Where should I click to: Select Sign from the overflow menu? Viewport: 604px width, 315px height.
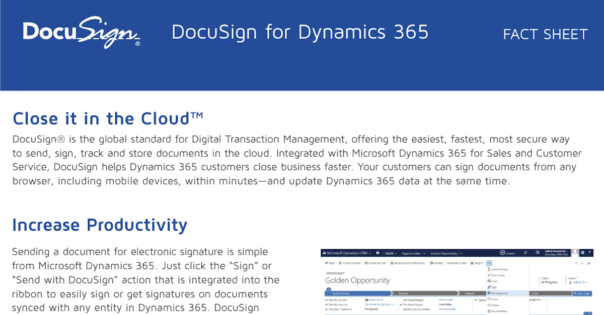click(x=507, y=287)
